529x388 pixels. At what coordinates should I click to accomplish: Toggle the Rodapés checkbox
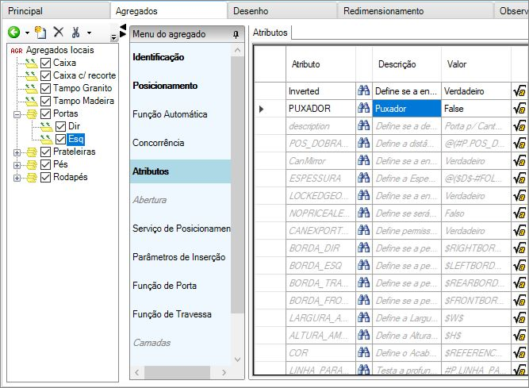[45, 177]
